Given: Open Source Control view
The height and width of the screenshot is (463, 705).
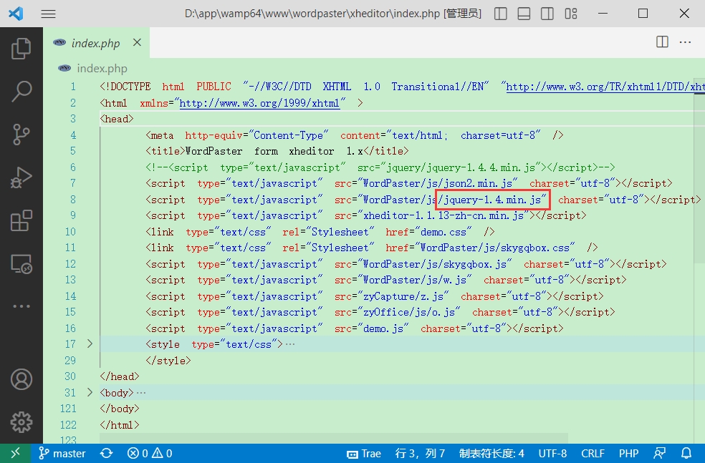Looking at the screenshot, I should (21, 134).
